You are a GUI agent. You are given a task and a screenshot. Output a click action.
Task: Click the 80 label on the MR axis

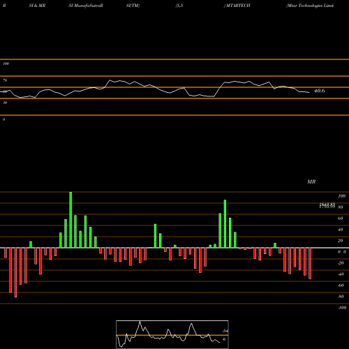click(x=341, y=207)
